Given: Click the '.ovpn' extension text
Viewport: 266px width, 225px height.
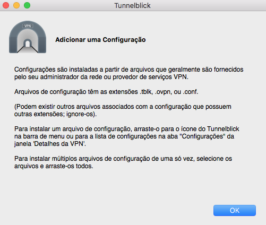Looking at the screenshot, I should [x=164, y=92].
